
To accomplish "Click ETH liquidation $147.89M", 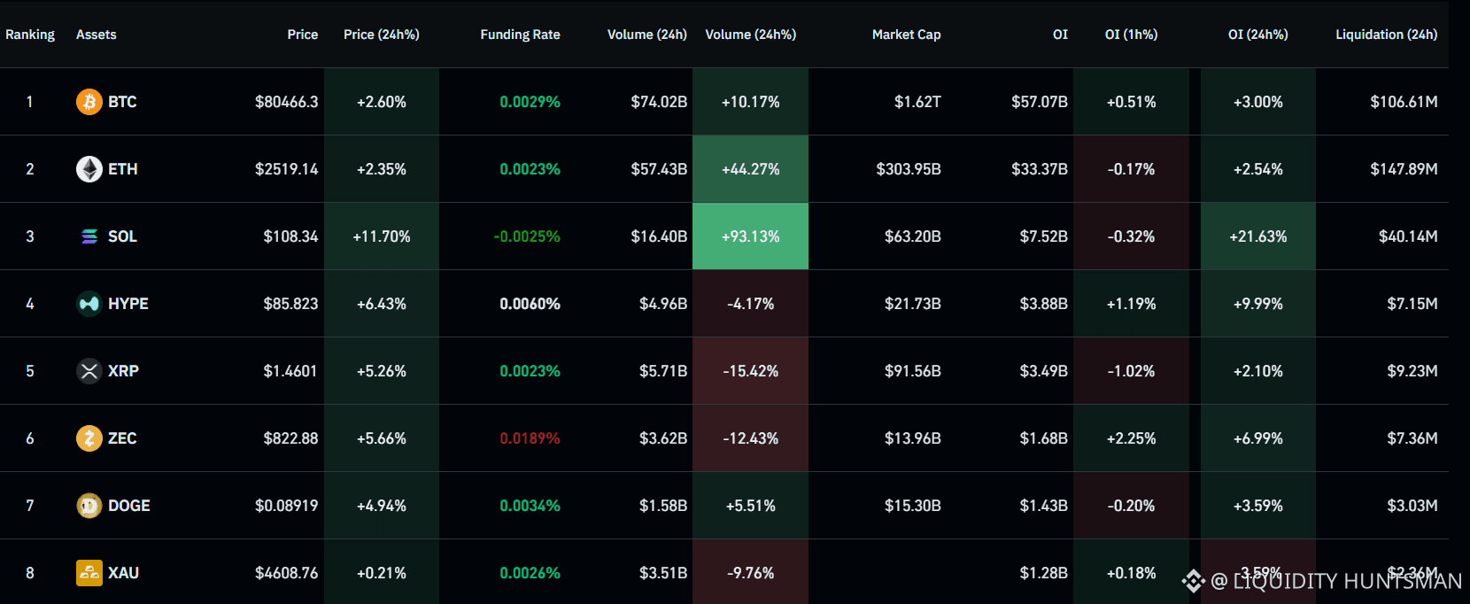I will 1404,169.
